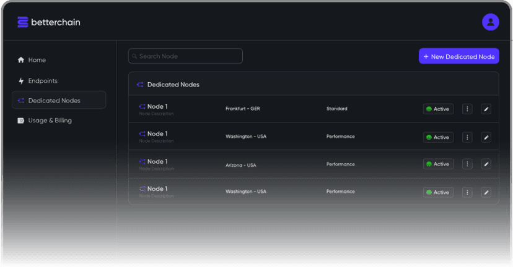
Task: Toggle Active badge on Arizona node
Action: (438, 164)
